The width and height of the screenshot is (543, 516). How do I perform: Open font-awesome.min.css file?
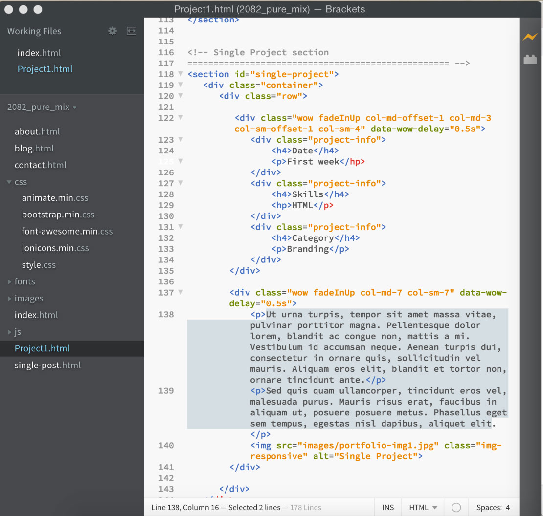tap(67, 231)
